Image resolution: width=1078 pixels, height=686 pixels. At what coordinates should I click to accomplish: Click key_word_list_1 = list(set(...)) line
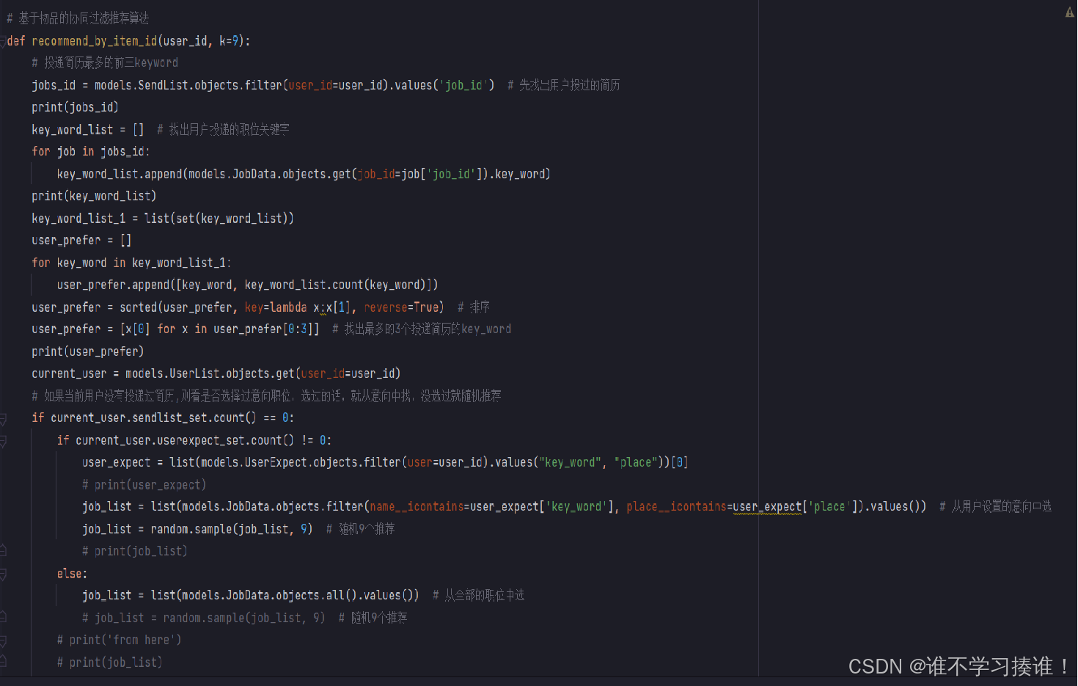click(x=163, y=219)
